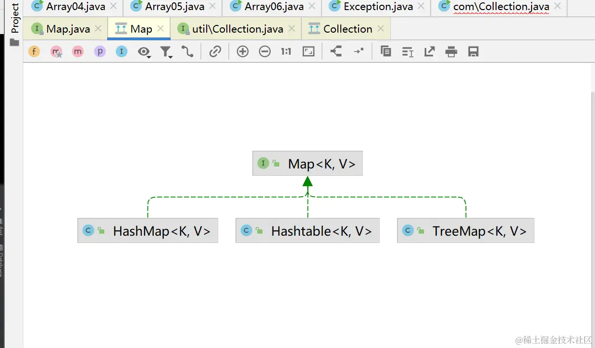The height and width of the screenshot is (348, 595).
Task: Open the Project tool window
Action: tap(15, 18)
